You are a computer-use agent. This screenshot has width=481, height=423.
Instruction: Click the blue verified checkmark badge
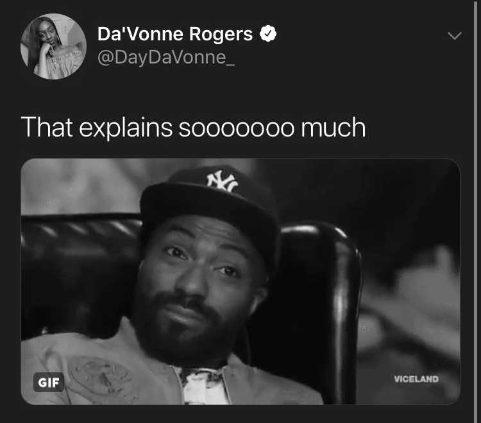click(x=268, y=33)
